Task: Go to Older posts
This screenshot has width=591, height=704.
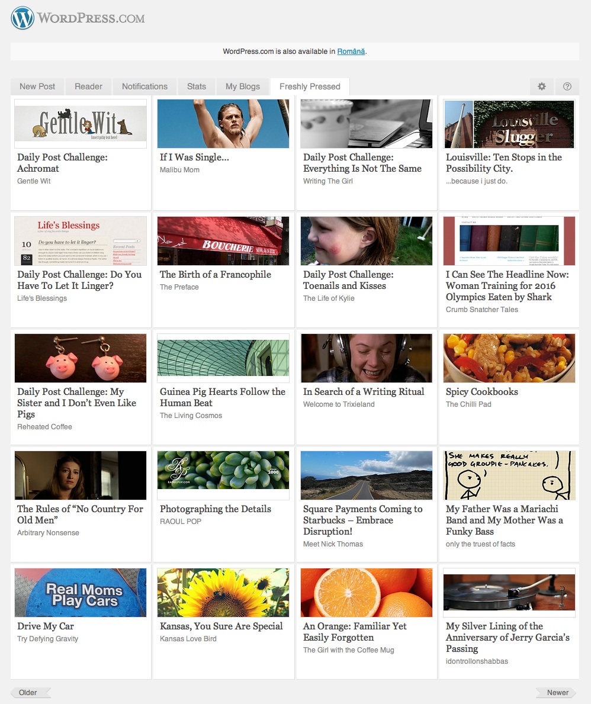Action: [30, 692]
